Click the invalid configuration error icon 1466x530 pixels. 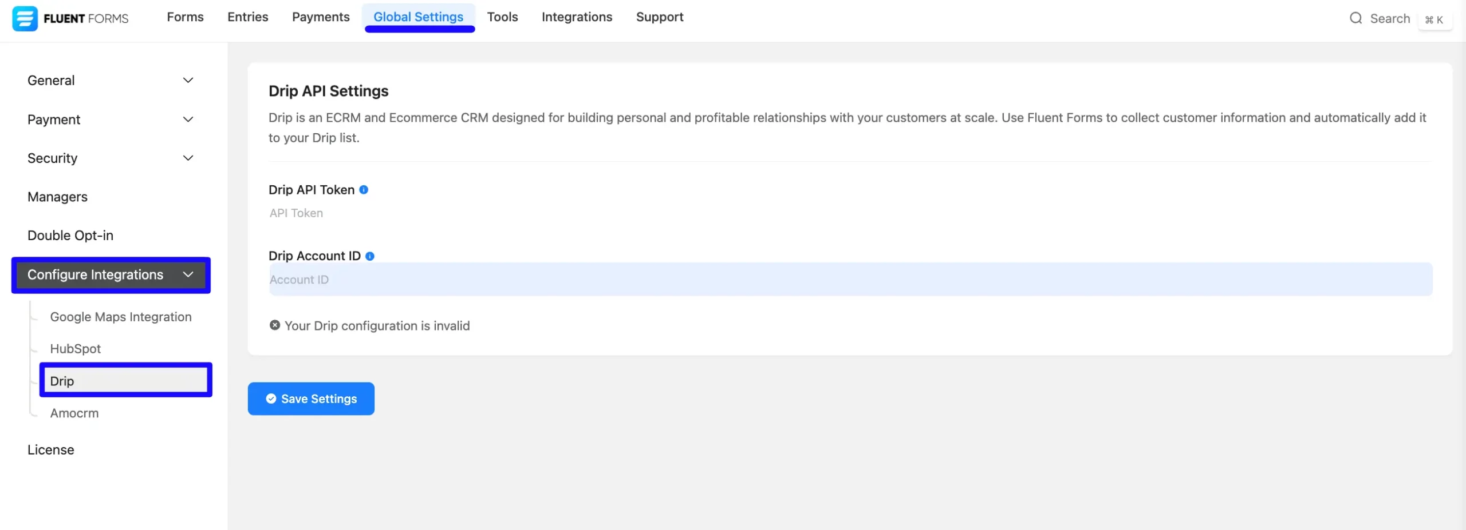pyautogui.click(x=275, y=325)
